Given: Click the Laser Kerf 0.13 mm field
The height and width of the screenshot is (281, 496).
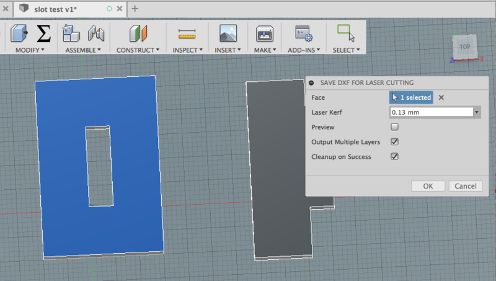Looking at the screenshot, I should (x=432, y=112).
